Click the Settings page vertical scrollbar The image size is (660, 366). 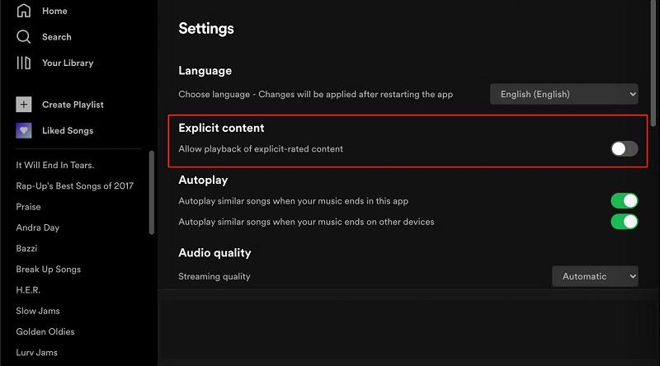[x=654, y=66]
